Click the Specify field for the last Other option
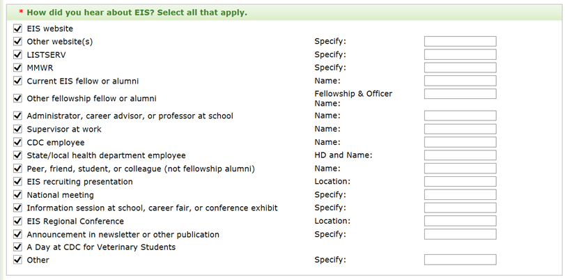 coord(460,260)
